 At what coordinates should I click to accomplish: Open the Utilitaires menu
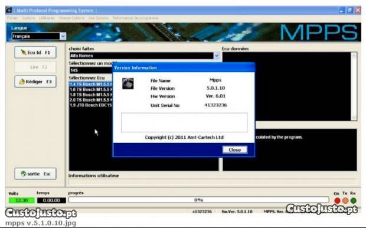(x=47, y=18)
